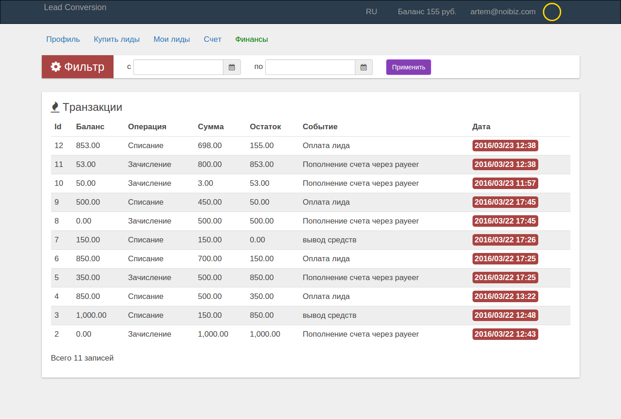Click Пополнение счета через payeer in row 11

coord(360,165)
